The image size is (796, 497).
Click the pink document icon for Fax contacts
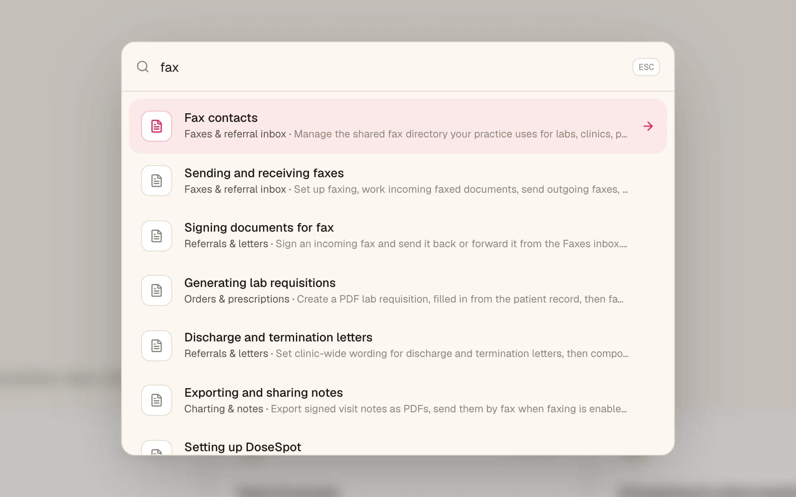tap(157, 126)
